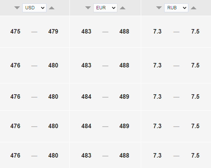Viewport: 211px width, 168px height.
Task: Click RUB sell rate 7.5 in last row
Action: pos(195,155)
